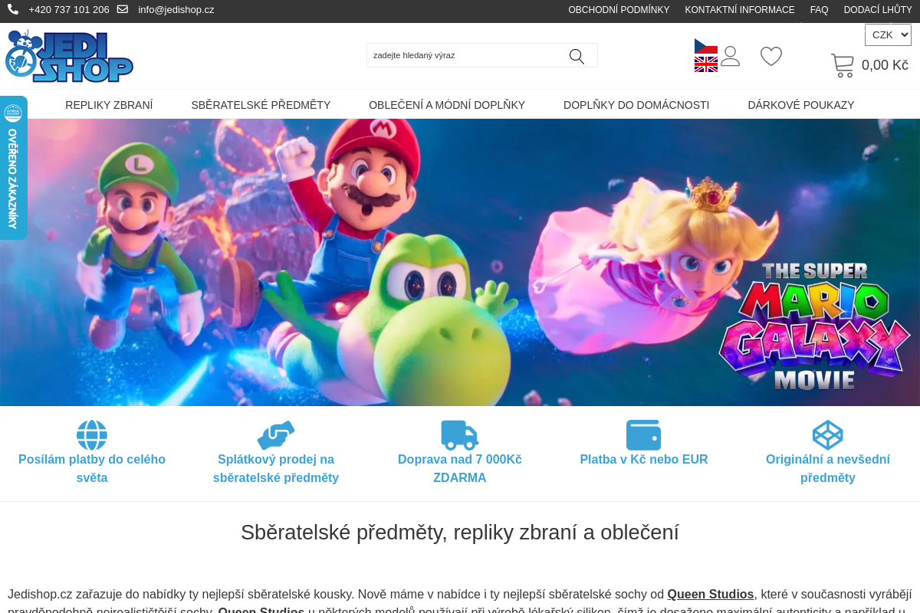The height and width of the screenshot is (613, 920).
Task: Click the cube icon for original items
Action: (x=828, y=434)
